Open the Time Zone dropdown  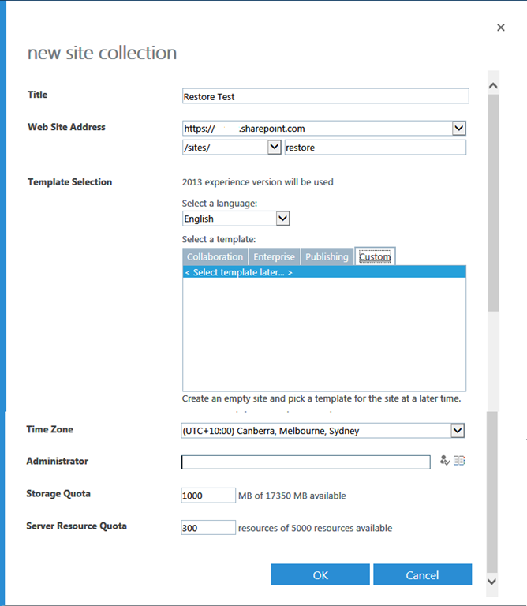click(457, 431)
